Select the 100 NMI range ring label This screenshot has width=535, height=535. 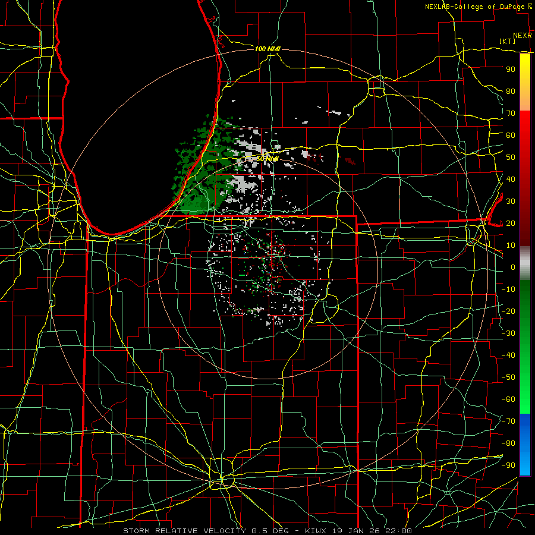click(267, 49)
